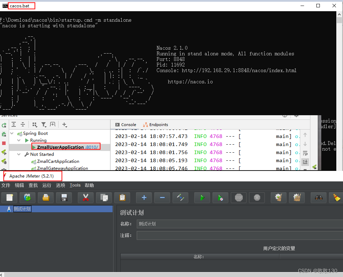343x277 pixels.
Task: Open the JMeter 运行 menu
Action: (47, 185)
